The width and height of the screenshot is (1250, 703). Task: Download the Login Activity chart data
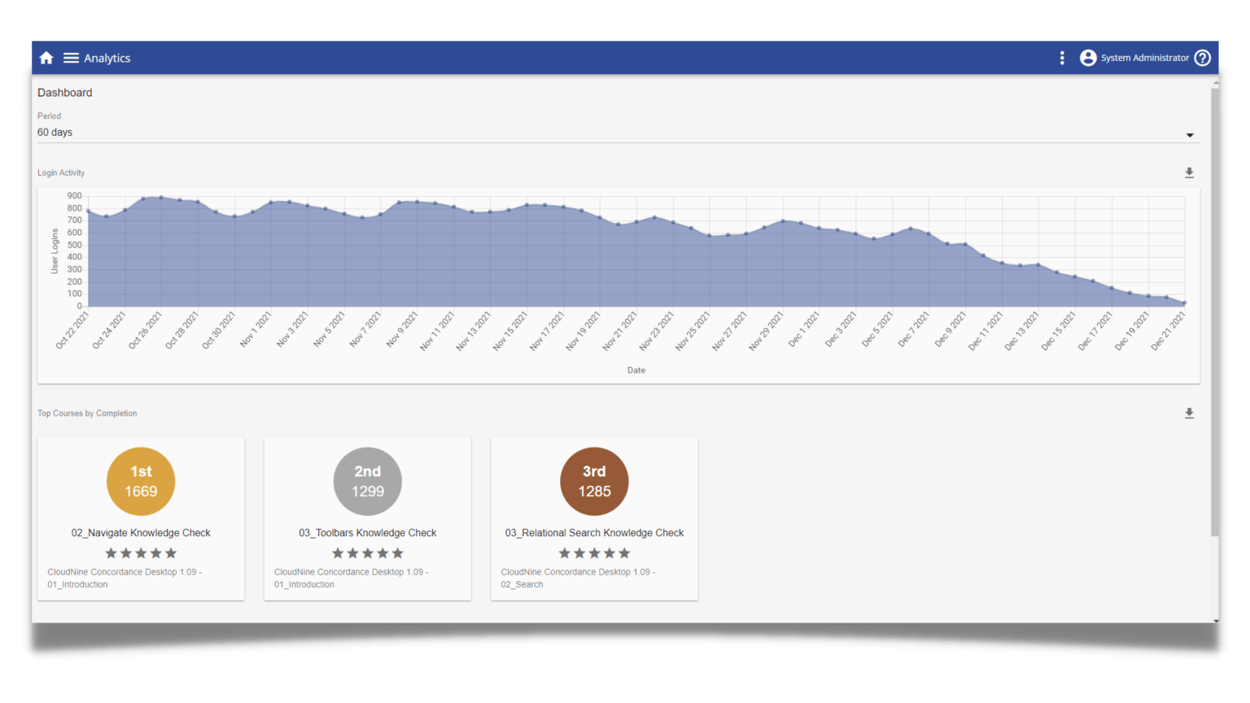tap(1189, 172)
